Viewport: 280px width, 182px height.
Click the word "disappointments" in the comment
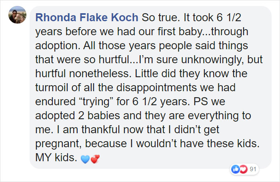pyautogui.click(x=157, y=88)
